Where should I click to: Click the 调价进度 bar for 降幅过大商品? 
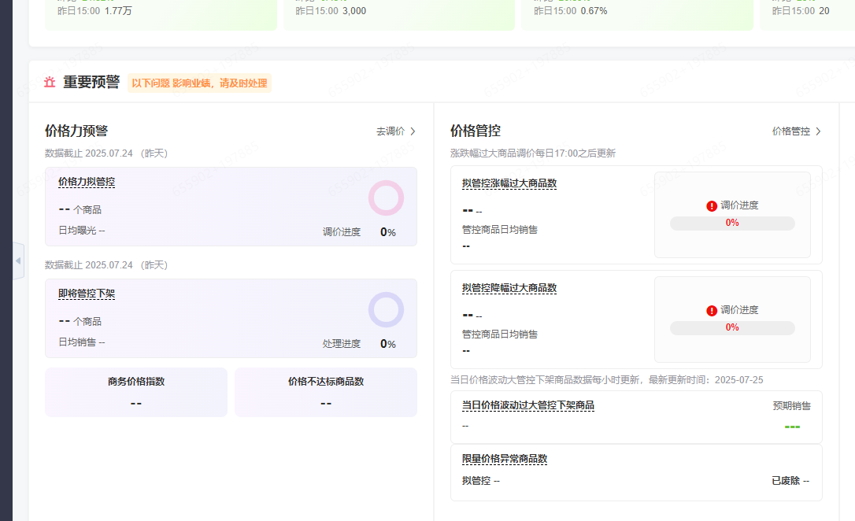(732, 328)
